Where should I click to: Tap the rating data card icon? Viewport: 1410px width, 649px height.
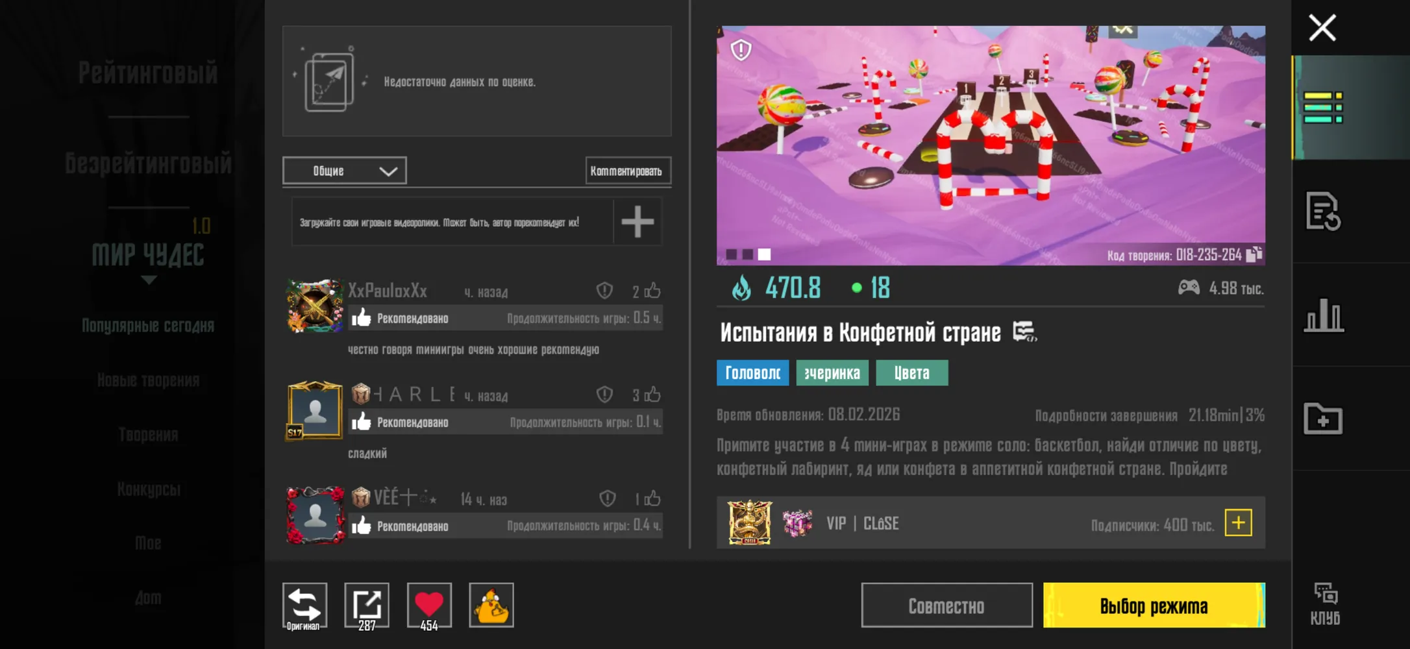(x=330, y=80)
